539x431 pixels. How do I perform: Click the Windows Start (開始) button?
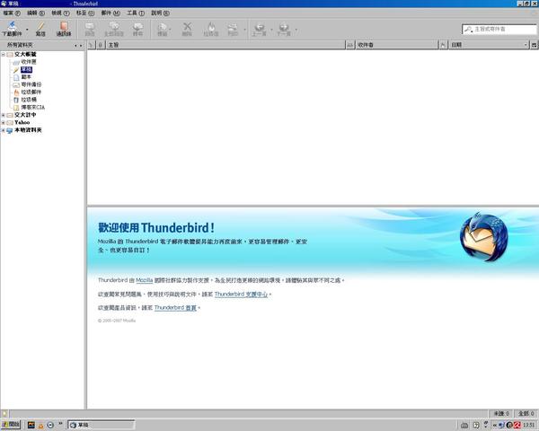click(x=11, y=425)
